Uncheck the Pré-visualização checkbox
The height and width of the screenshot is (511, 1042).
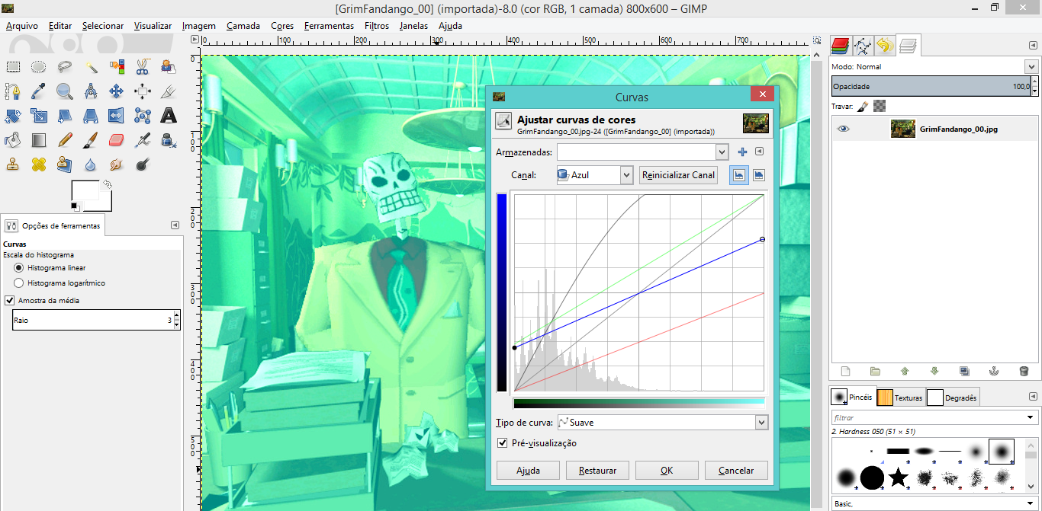(502, 443)
